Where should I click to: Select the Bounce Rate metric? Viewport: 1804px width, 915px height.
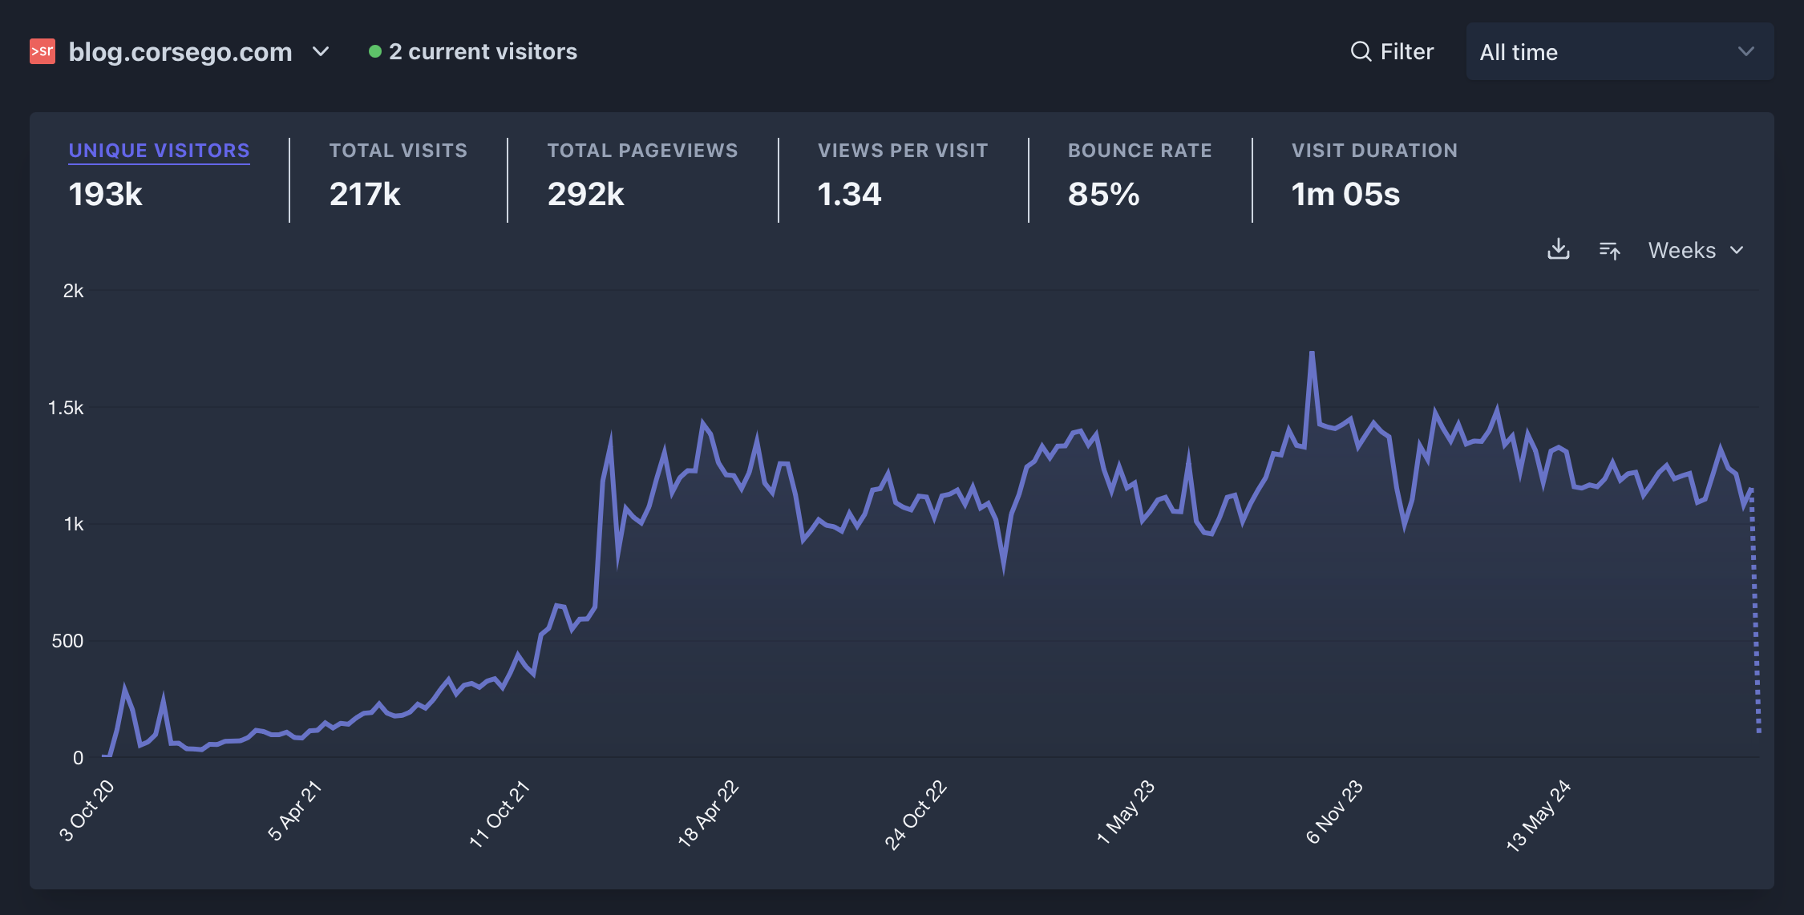(1139, 151)
